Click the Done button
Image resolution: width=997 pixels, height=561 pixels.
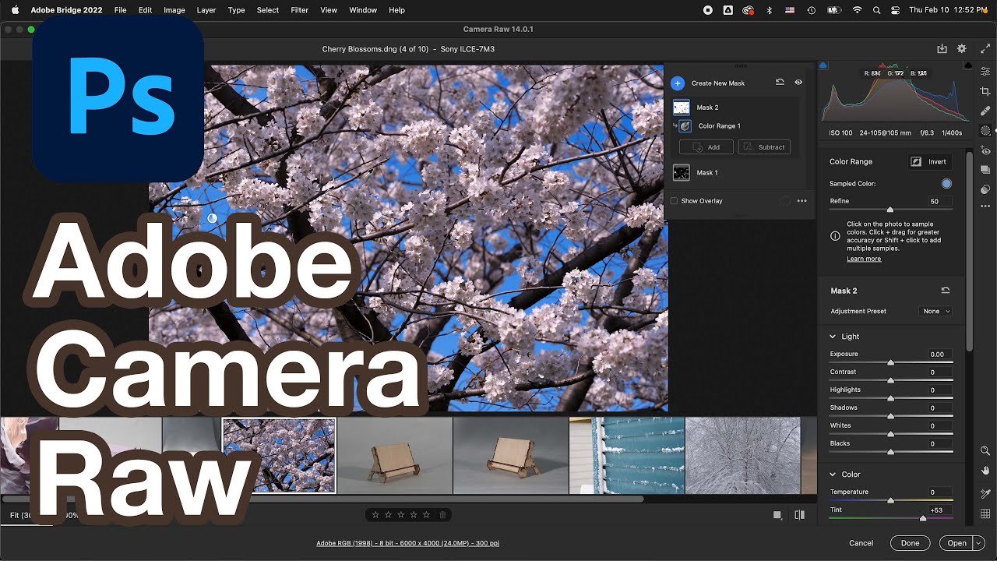910,543
